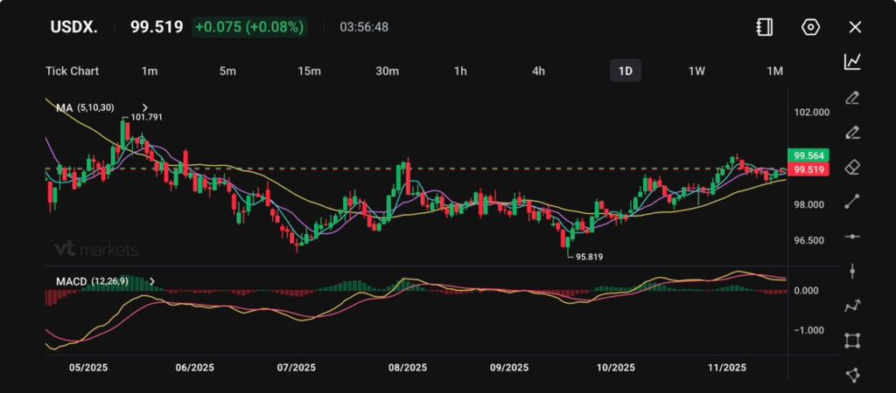Click the USDX. symbol name
896x393 pixels.
coord(73,27)
